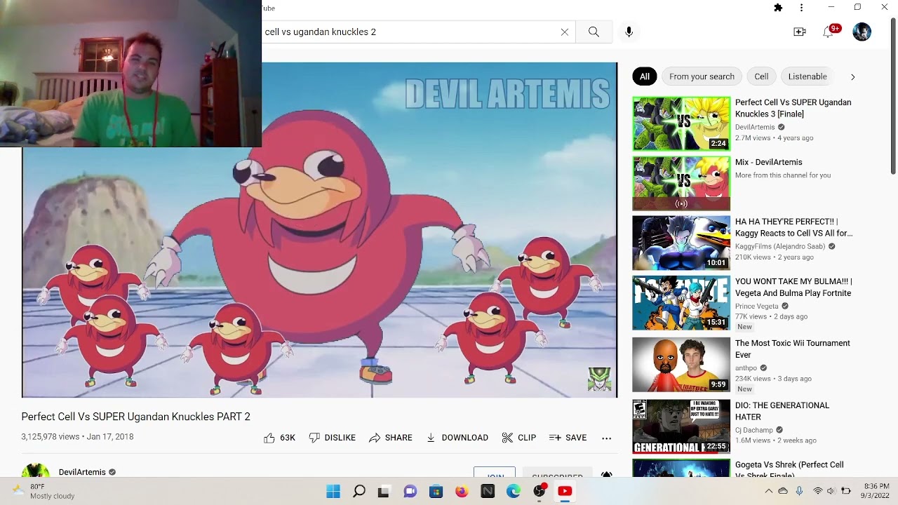Open the Create video camera icon
Image resolution: width=898 pixels, height=505 pixels.
pyautogui.click(x=800, y=32)
